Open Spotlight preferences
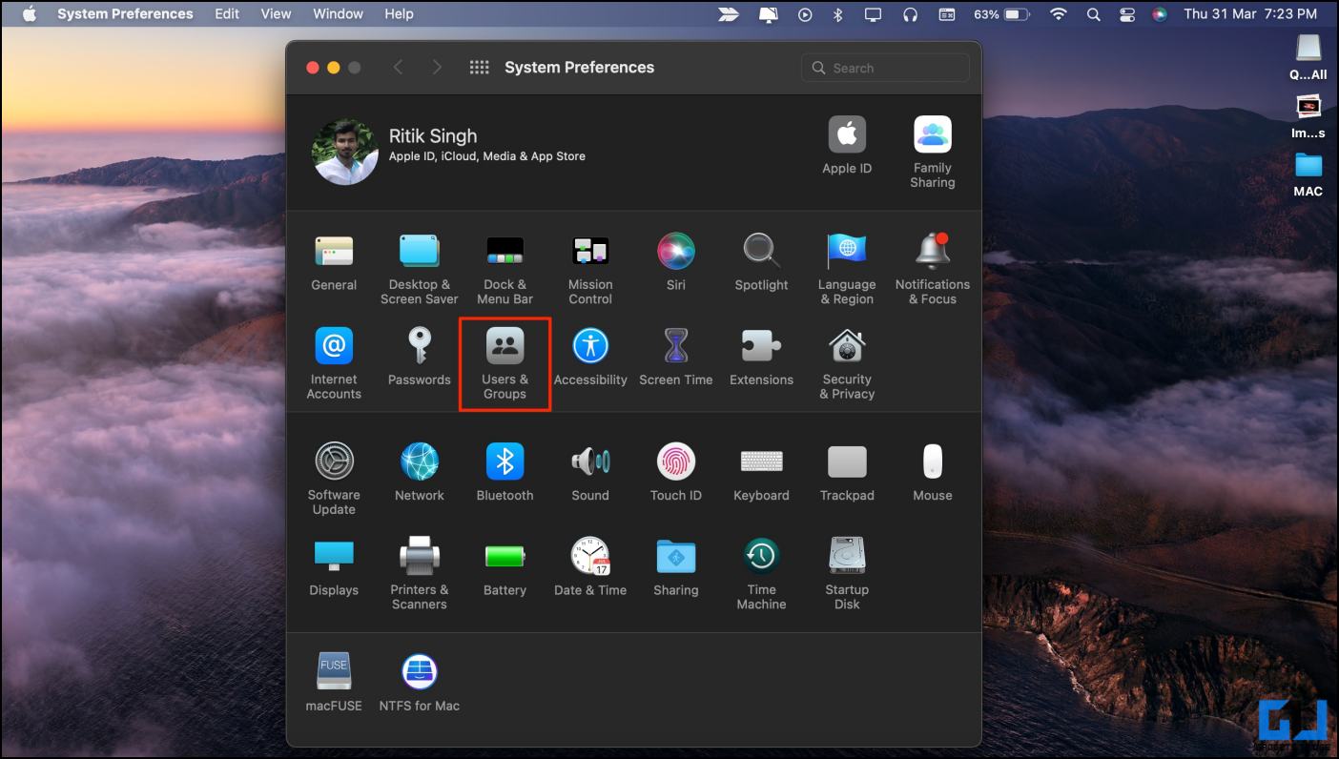 (761, 263)
